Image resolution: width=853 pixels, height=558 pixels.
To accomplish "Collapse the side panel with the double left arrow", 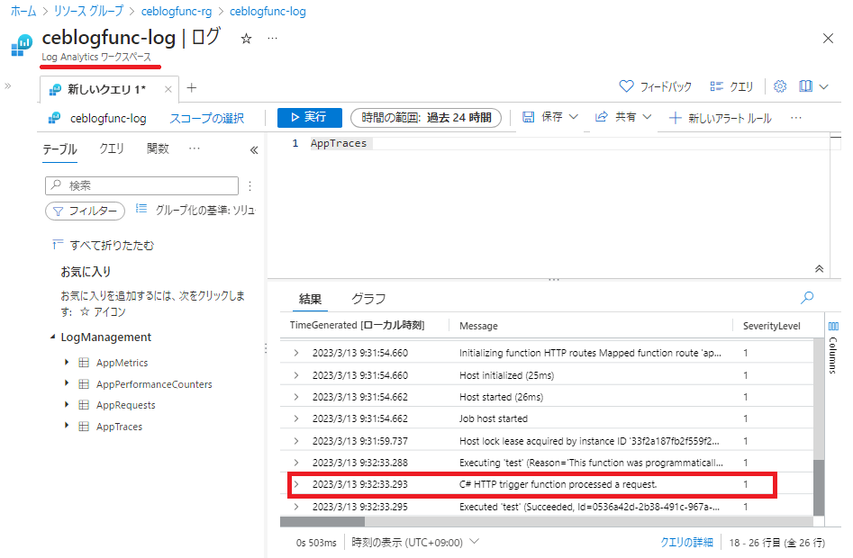I will (x=253, y=150).
